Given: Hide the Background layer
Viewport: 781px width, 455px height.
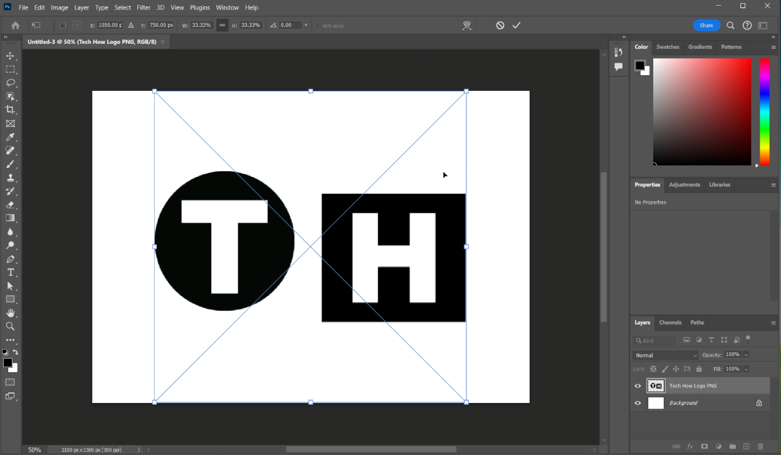Looking at the screenshot, I should pos(637,403).
